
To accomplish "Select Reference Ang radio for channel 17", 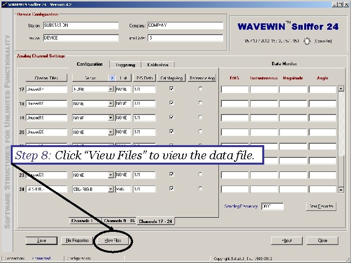I will coord(200,89).
